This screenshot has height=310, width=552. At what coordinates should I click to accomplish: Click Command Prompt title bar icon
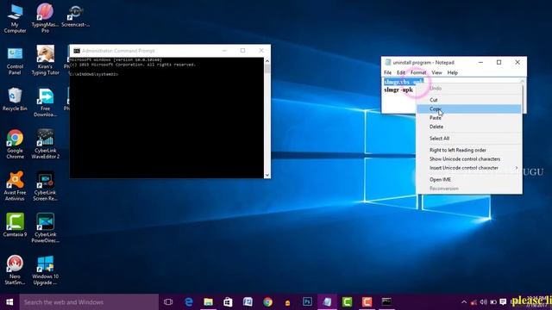77,51
